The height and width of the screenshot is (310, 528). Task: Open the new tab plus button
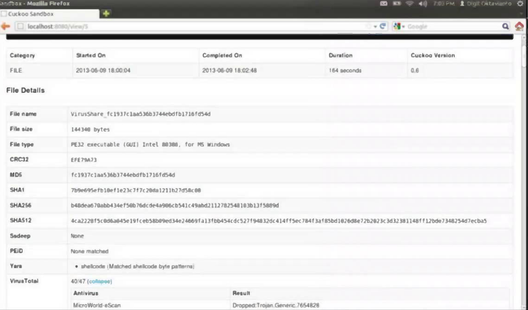pos(106,13)
